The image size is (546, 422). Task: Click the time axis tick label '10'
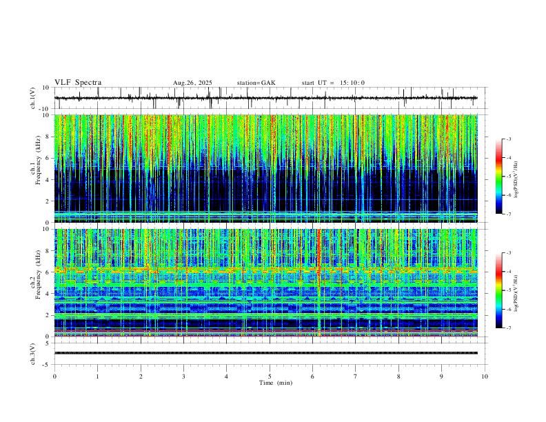[x=485, y=376]
